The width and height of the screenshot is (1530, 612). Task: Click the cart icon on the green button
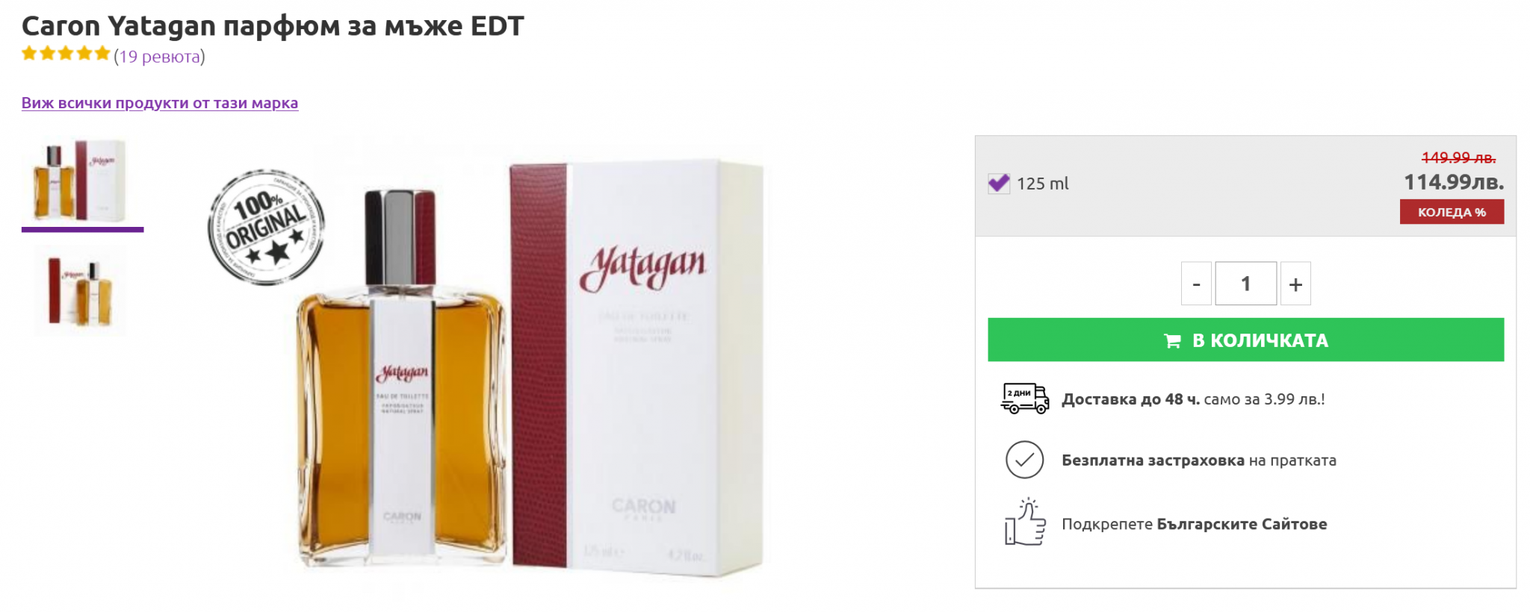[x=1172, y=341]
